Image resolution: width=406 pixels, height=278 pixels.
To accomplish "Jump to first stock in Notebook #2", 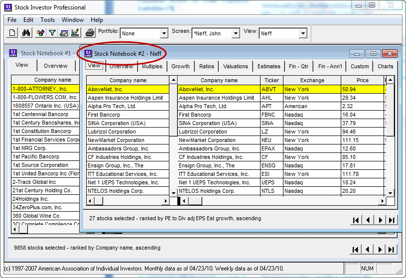I will (356, 220).
